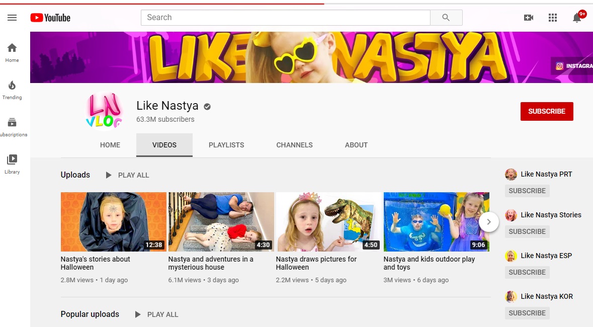Switch to the HOME tab
The image size is (593, 327).
(110, 145)
